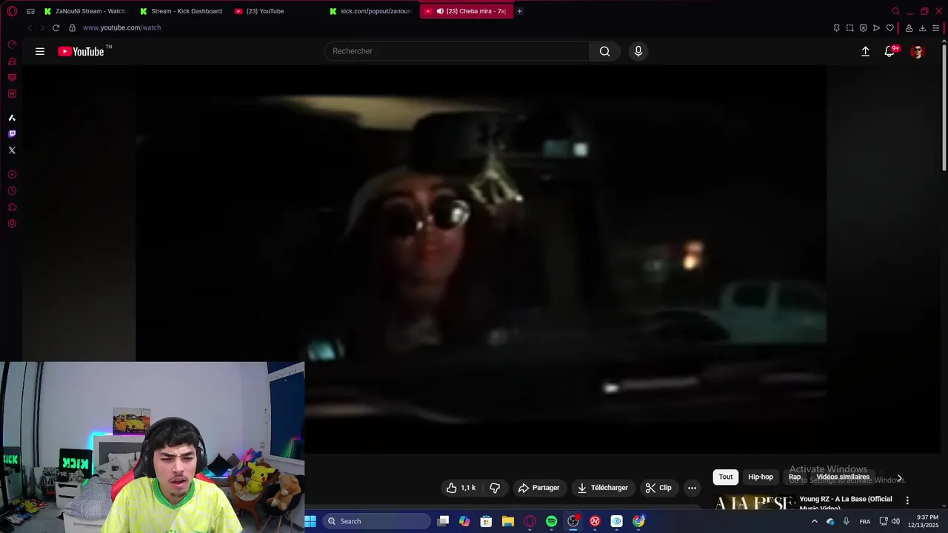Open Aria AI icon in Opera sidebar
The image size is (948, 533).
coord(12,118)
